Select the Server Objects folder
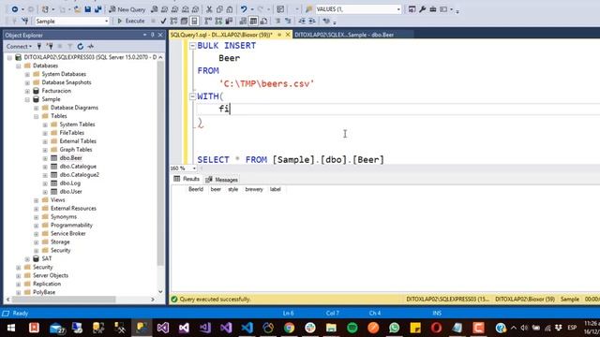 coord(51,275)
